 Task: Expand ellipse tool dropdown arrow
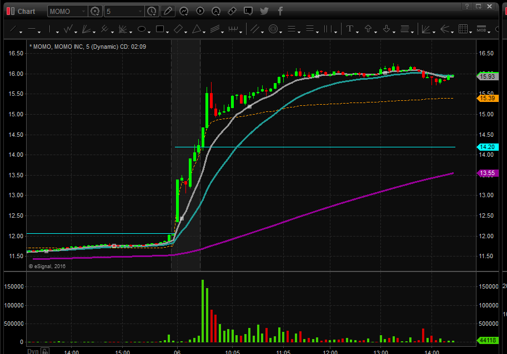[x=149, y=32]
